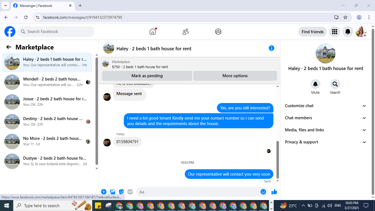The width and height of the screenshot is (375, 211).
Task: Click the install app icon in address bar
Action: [337, 17]
